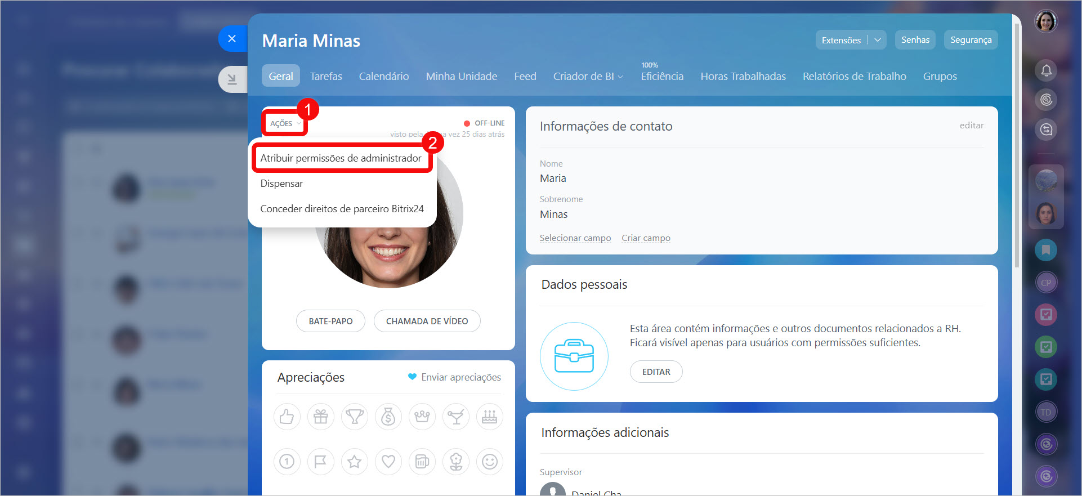Switch to the Geral tab
The height and width of the screenshot is (496, 1082).
pos(280,76)
